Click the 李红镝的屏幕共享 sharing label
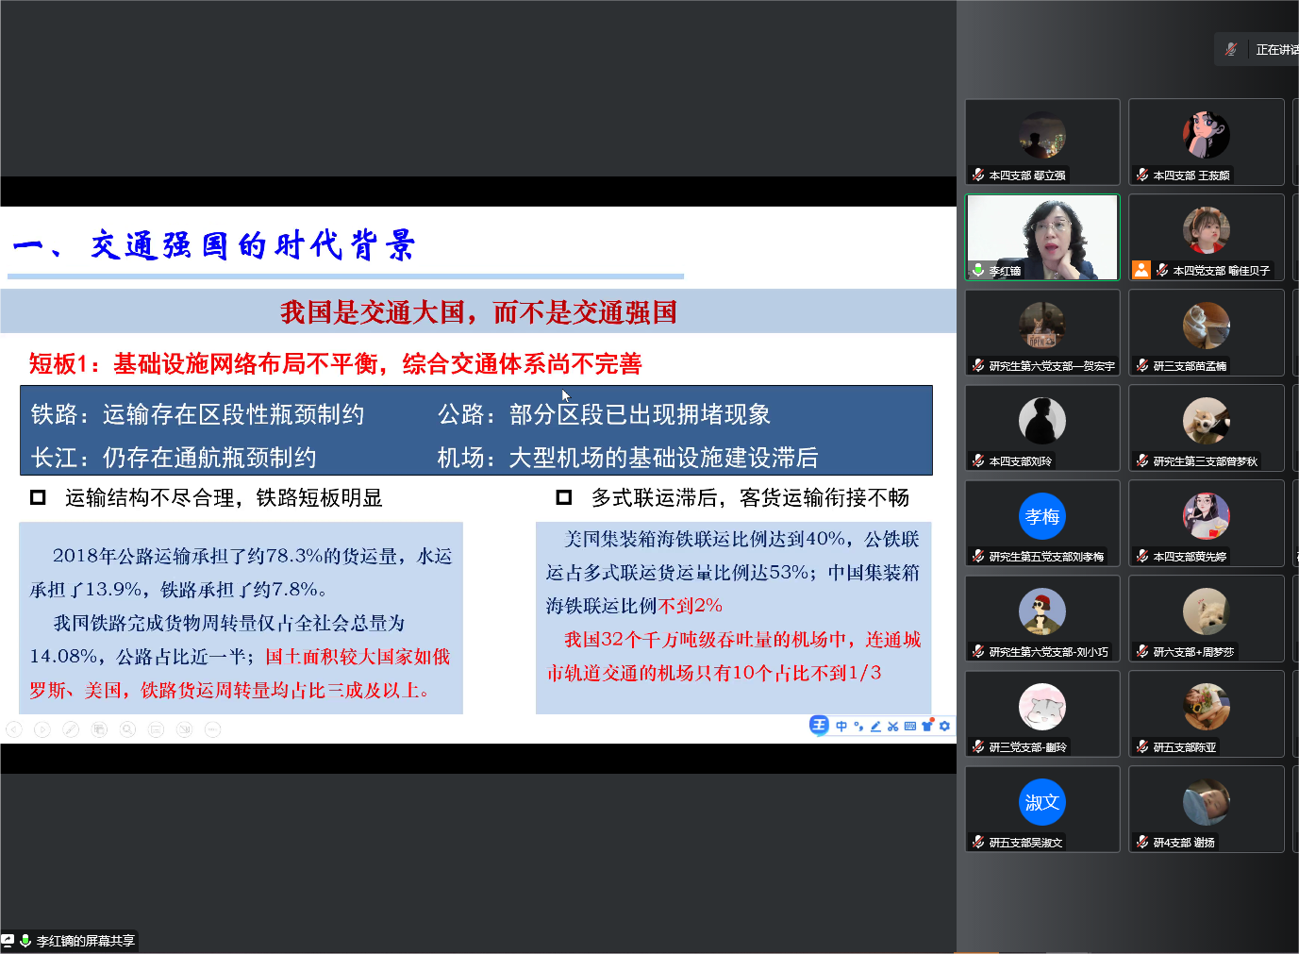 point(85,941)
